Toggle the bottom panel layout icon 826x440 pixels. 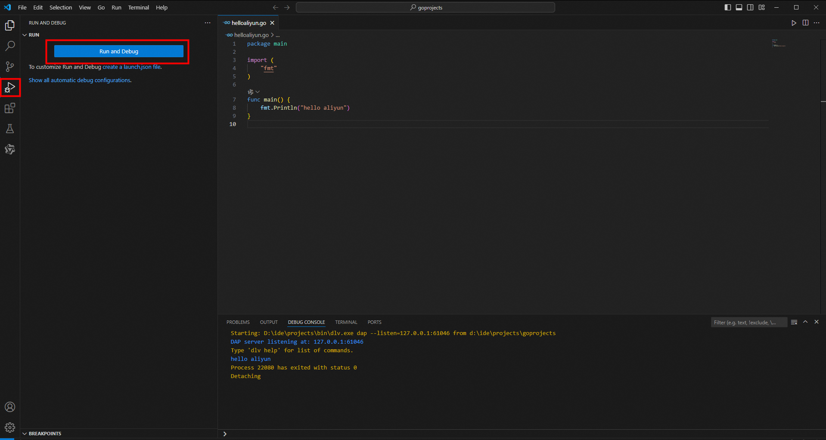(x=739, y=7)
